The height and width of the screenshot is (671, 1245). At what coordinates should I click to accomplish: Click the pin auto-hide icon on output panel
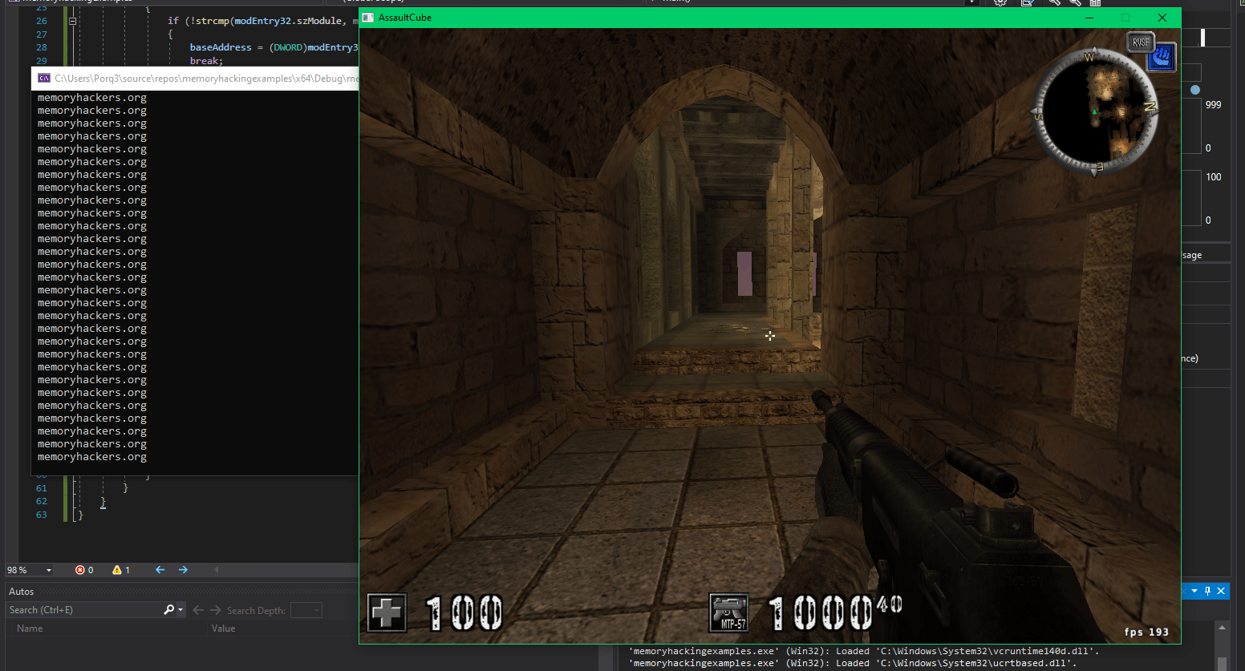(1207, 591)
